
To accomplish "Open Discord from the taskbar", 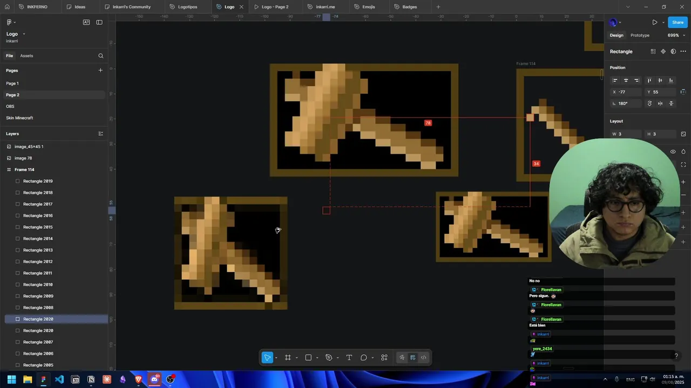I will tap(154, 379).
